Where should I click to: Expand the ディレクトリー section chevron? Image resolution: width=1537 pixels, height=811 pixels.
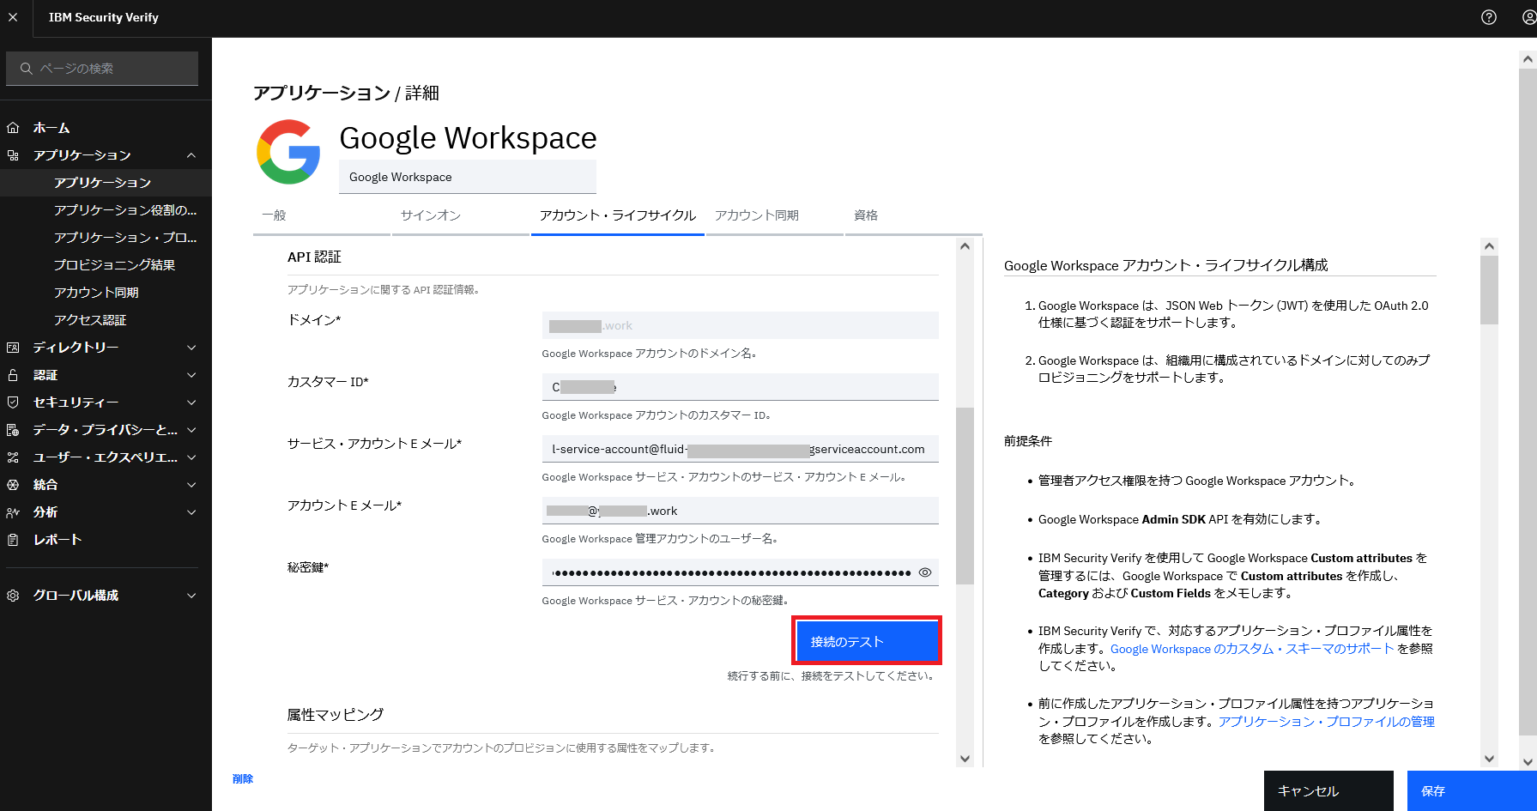pos(191,348)
